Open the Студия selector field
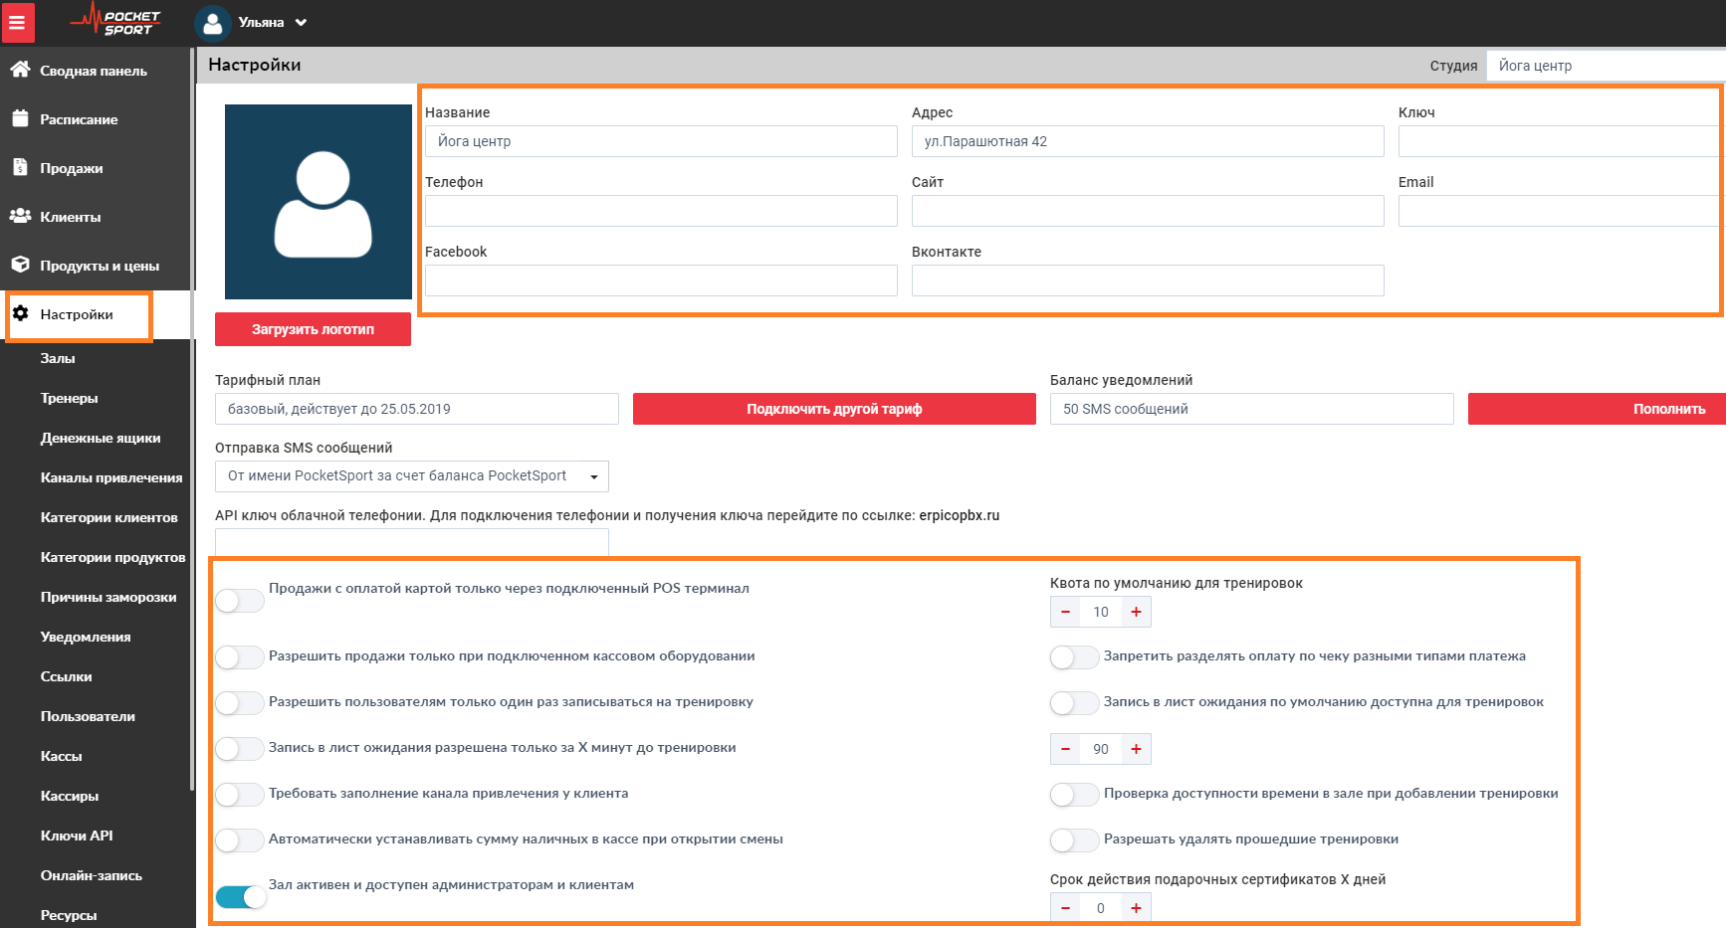This screenshot has width=1726, height=929. tap(1605, 66)
